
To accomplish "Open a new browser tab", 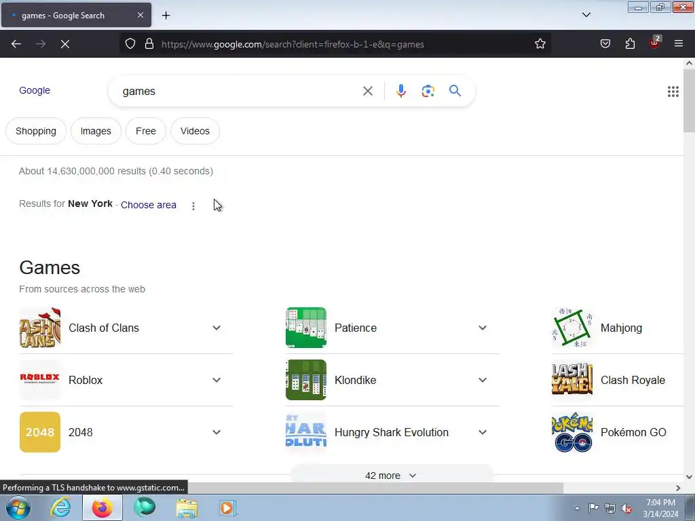I will coord(166,16).
